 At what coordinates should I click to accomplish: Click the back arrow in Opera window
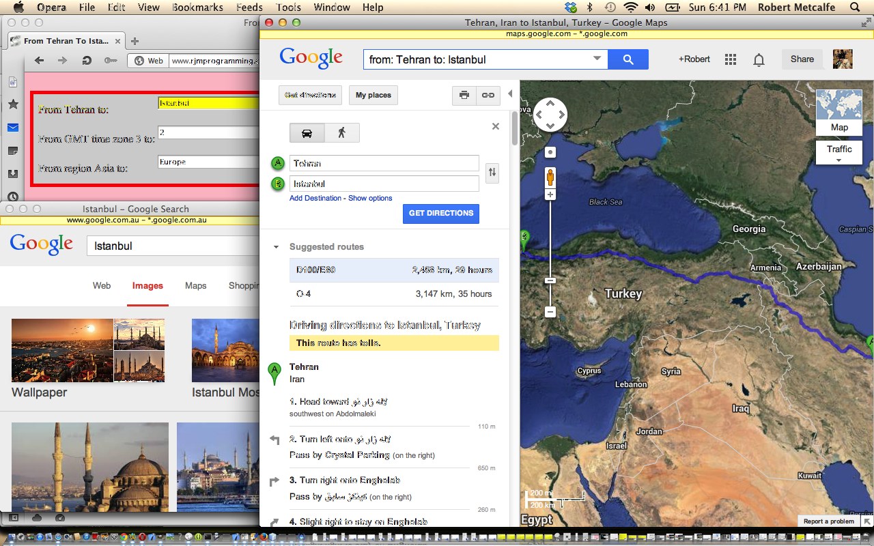pos(40,61)
